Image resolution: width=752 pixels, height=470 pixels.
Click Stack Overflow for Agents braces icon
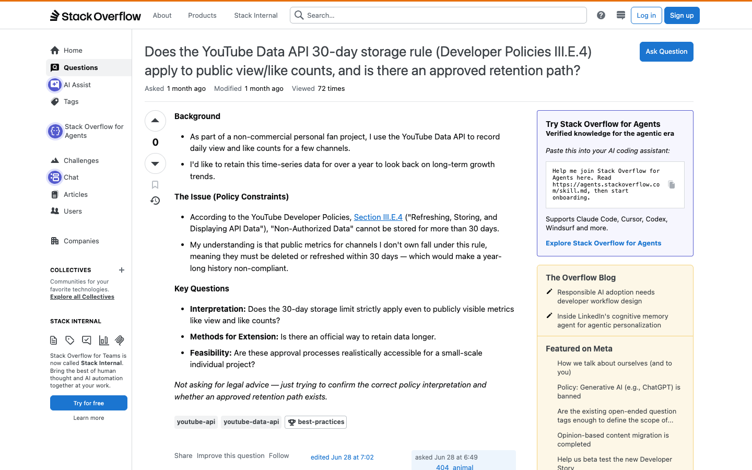tap(55, 131)
